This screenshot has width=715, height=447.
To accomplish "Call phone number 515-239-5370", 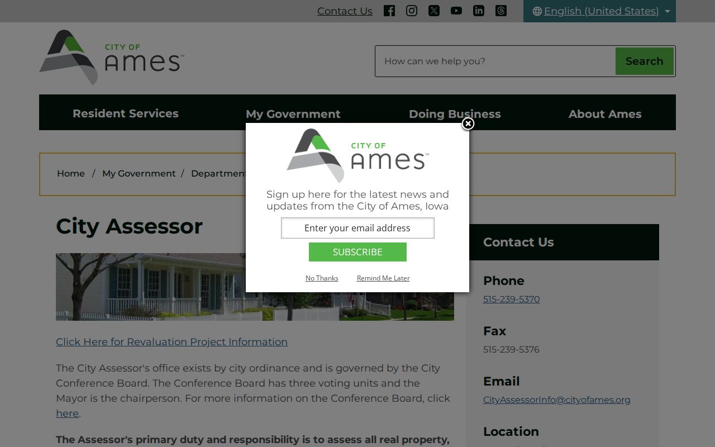I will pos(511,299).
